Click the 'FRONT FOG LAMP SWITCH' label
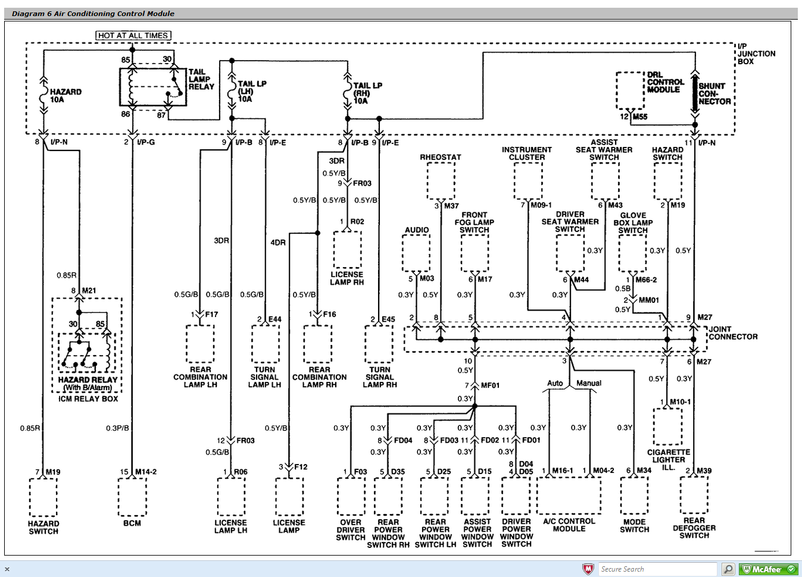Screen dimensions: 802x577 475,222
